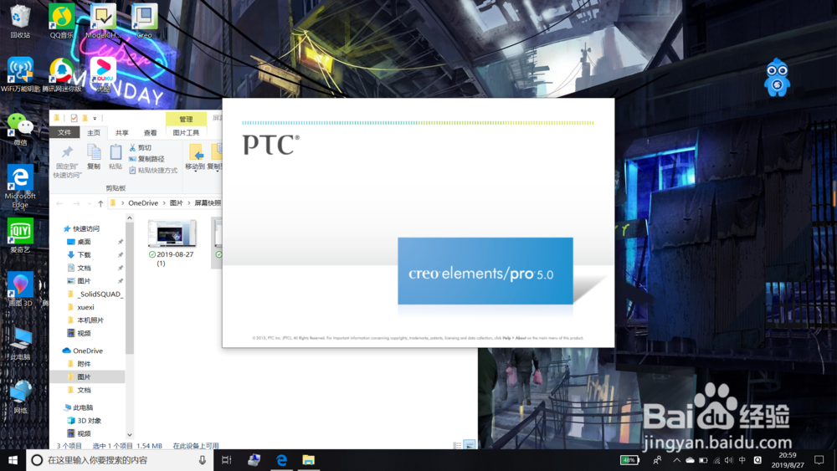This screenshot has height=471, width=837.
Task: Open recent locations dropdown in Explorer
Action: [x=90, y=203]
